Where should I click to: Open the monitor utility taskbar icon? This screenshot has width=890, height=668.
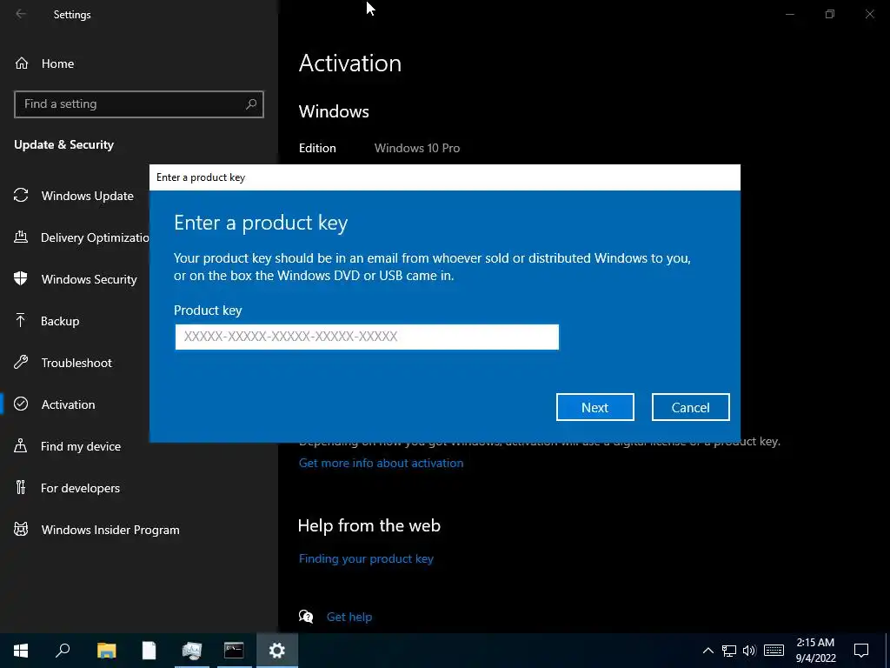coord(192,651)
